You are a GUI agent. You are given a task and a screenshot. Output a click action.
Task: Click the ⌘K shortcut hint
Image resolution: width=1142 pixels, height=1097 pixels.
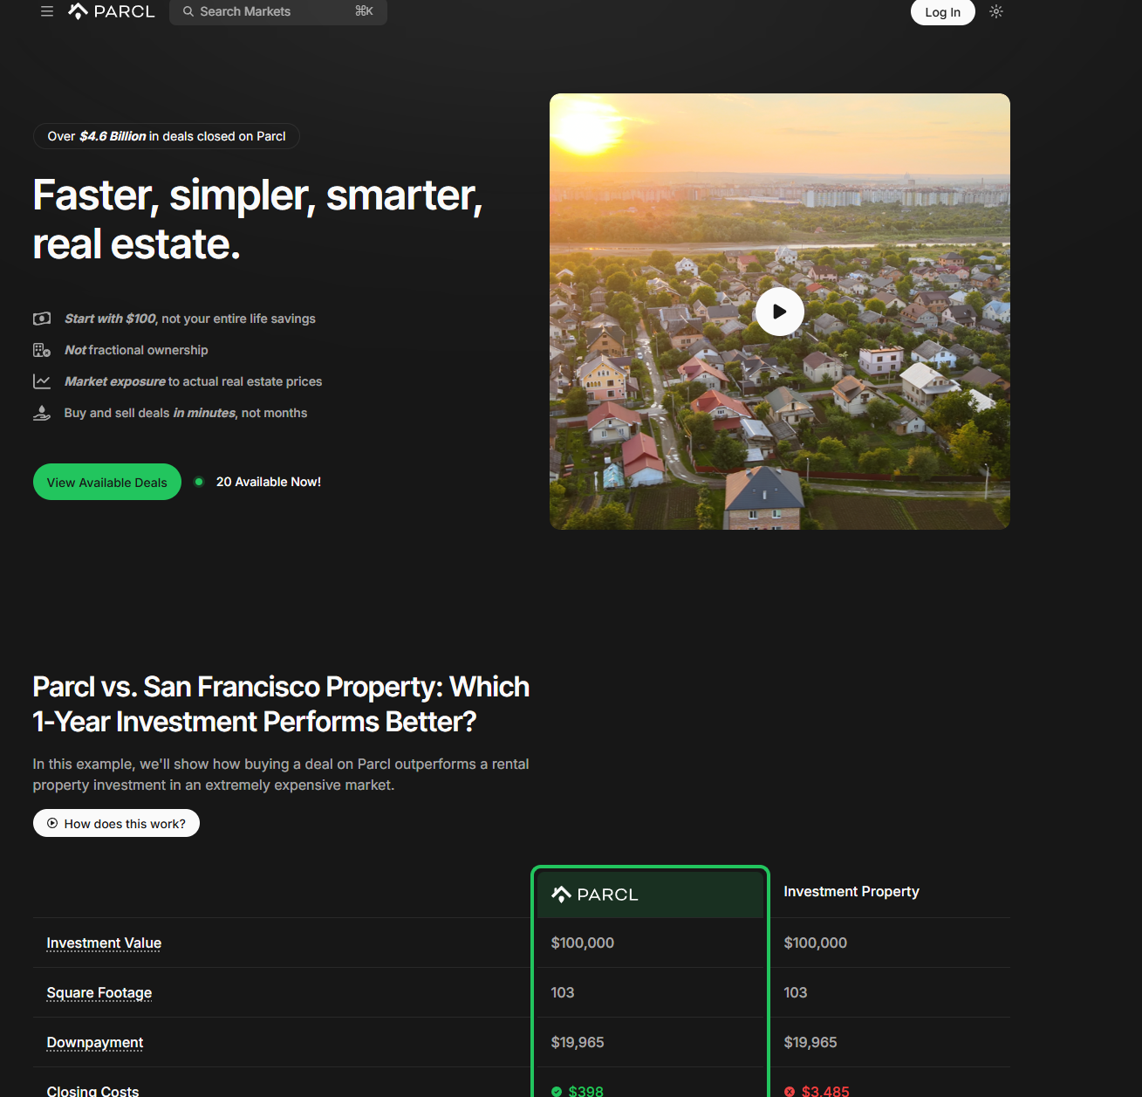(364, 11)
